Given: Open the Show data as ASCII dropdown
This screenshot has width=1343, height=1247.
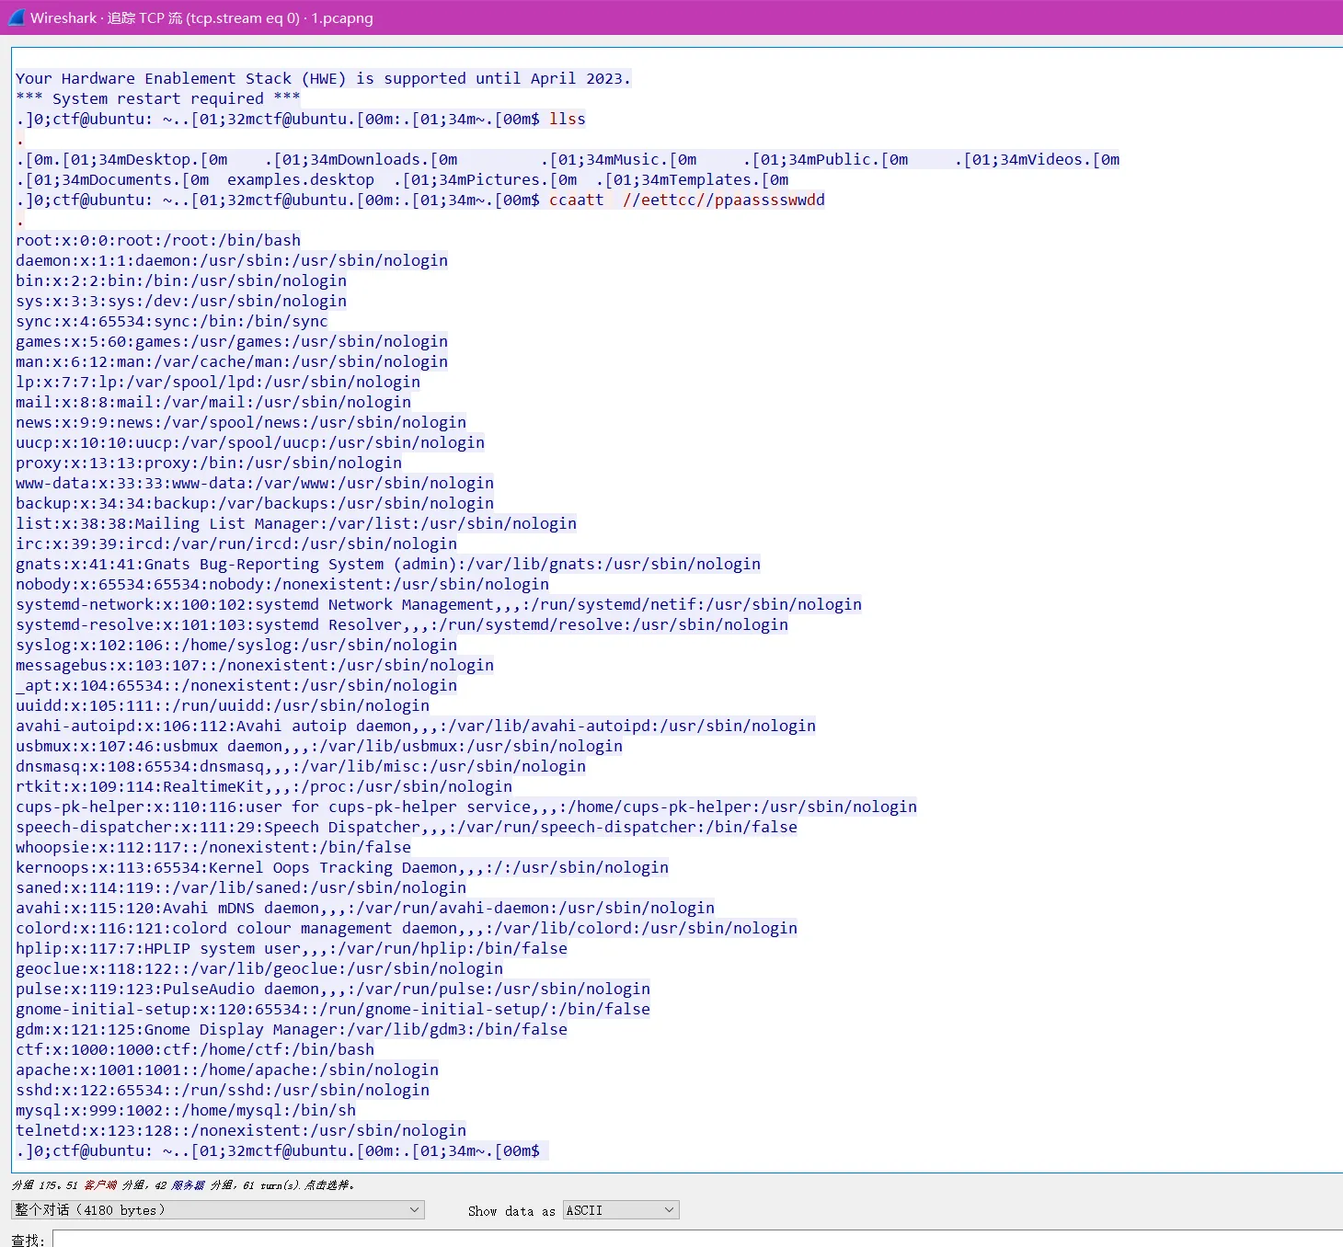Looking at the screenshot, I should (x=621, y=1210).
